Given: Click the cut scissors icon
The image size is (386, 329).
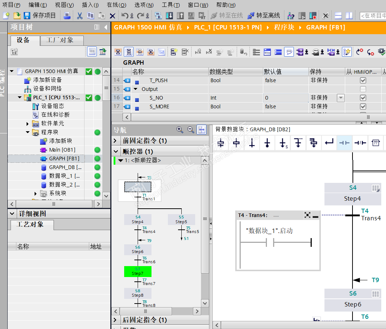Looking at the screenshot, I should tap(79, 16).
